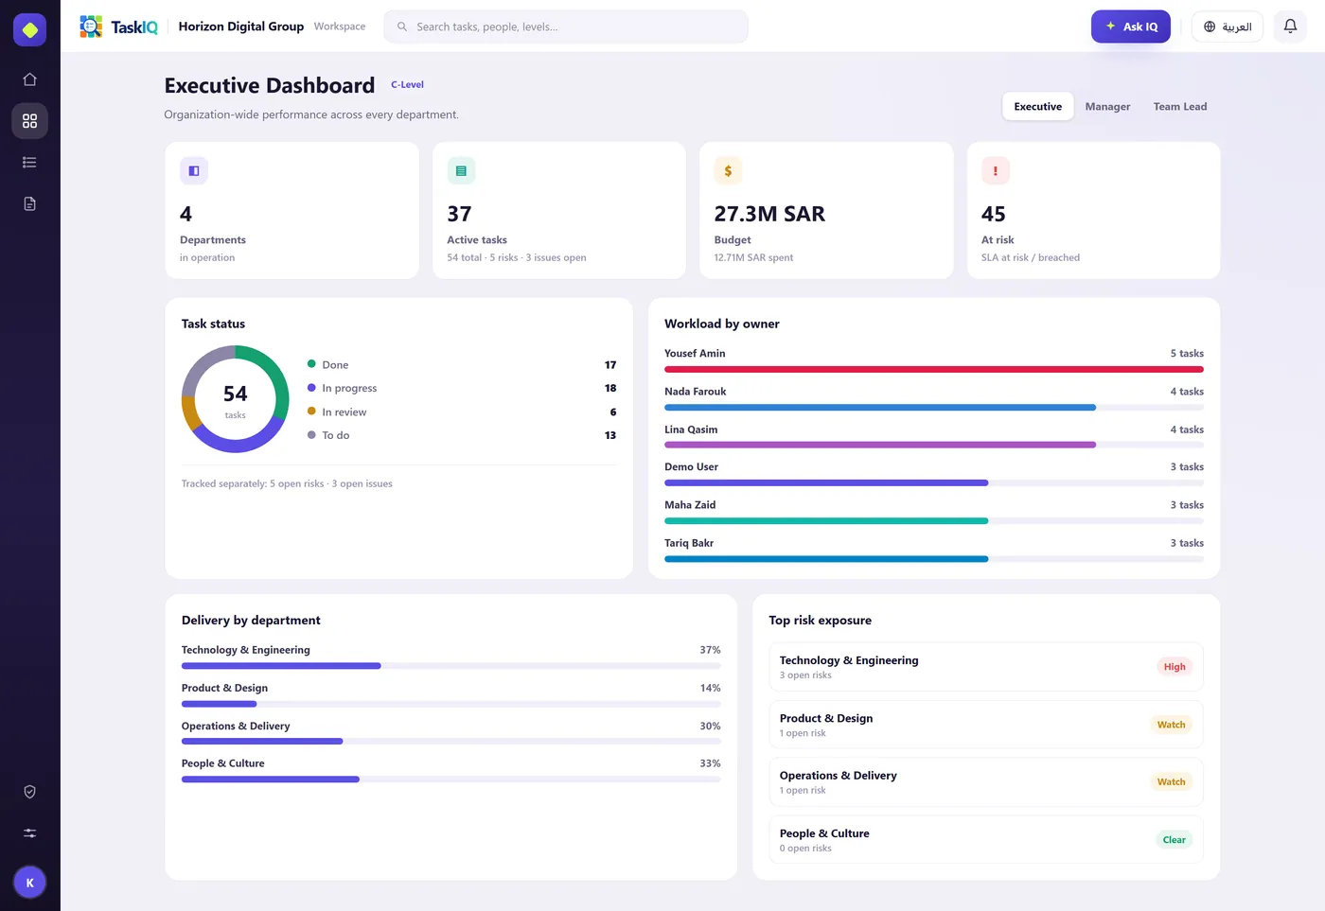
Task: Click Nada Farouk workload bar
Action: (934, 408)
